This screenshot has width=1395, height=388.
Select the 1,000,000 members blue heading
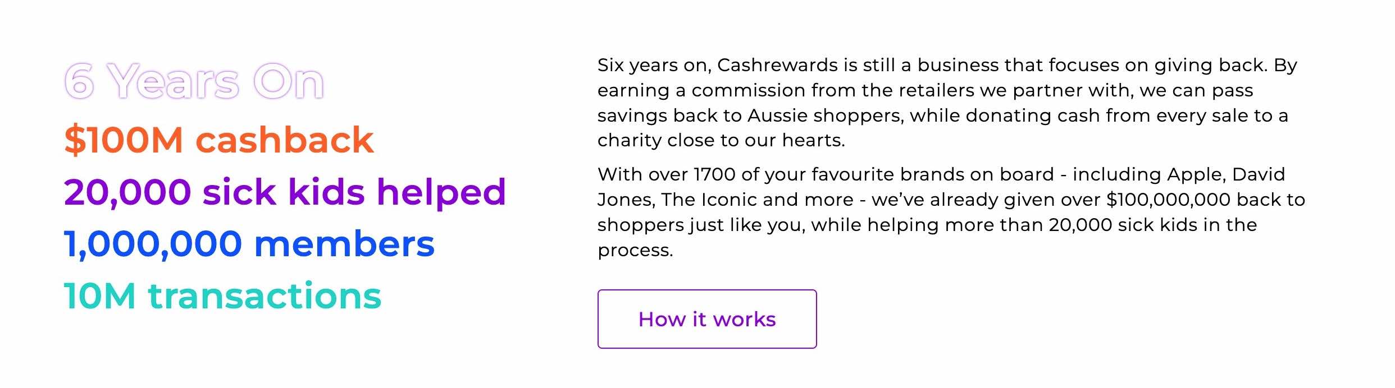[249, 244]
